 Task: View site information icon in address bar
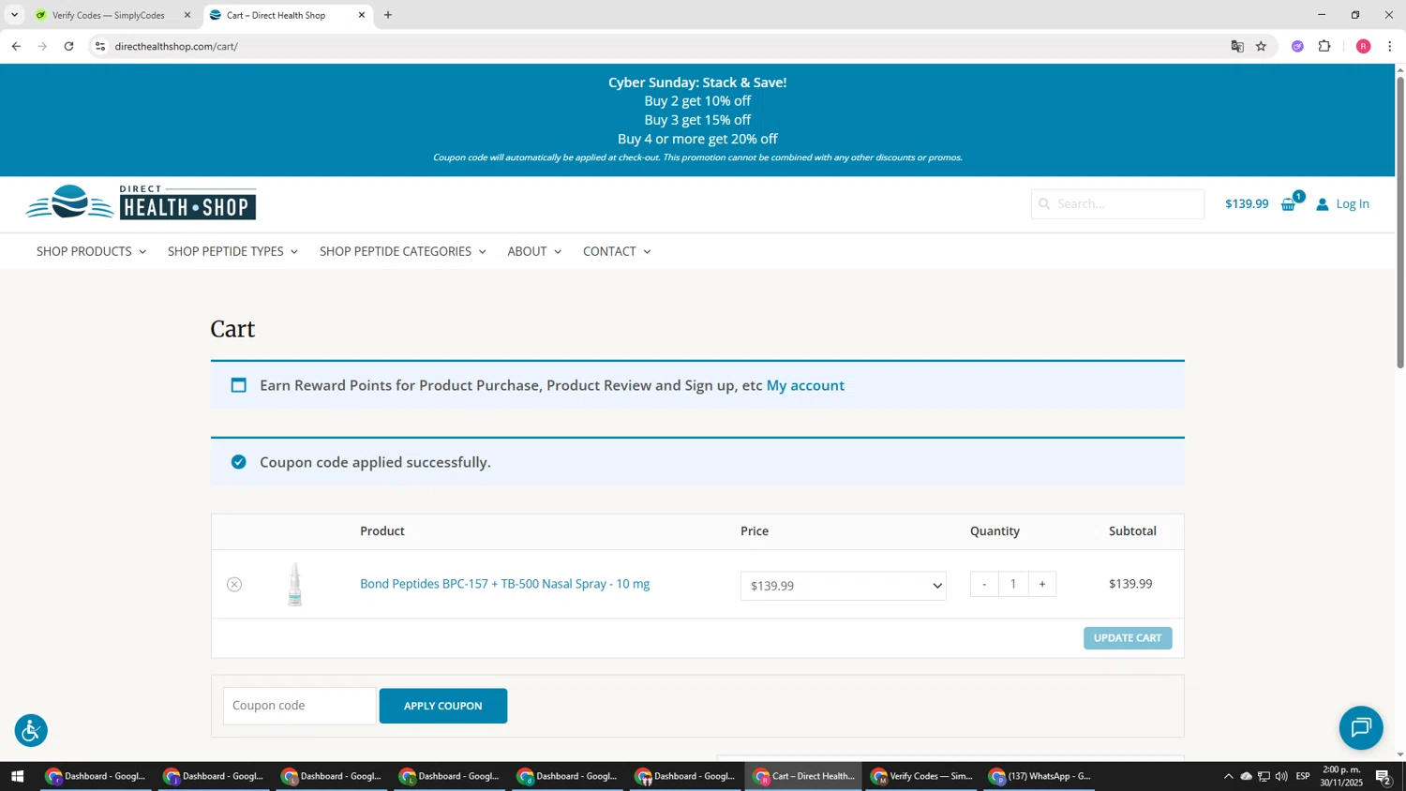(x=100, y=46)
